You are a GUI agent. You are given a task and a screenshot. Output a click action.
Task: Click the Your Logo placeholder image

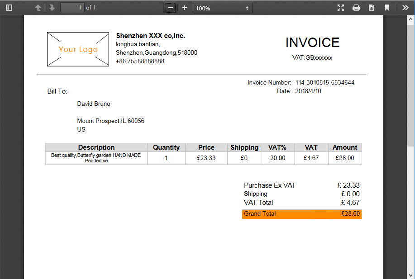tap(78, 49)
